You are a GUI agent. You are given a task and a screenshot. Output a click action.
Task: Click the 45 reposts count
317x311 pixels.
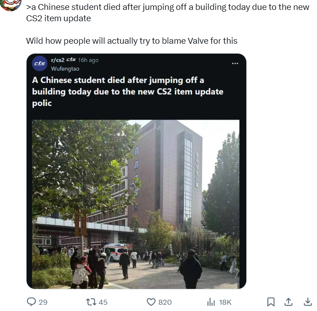click(x=103, y=302)
